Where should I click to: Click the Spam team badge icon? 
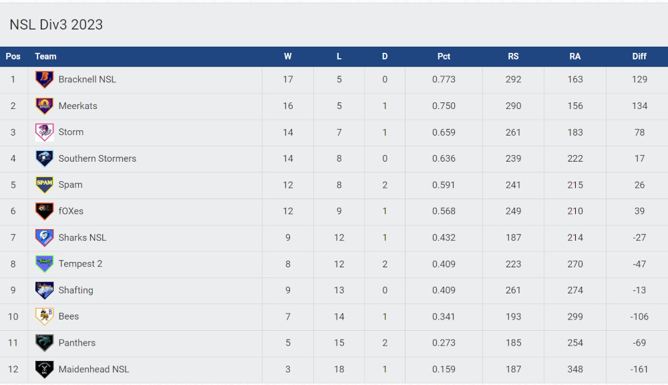tap(44, 184)
